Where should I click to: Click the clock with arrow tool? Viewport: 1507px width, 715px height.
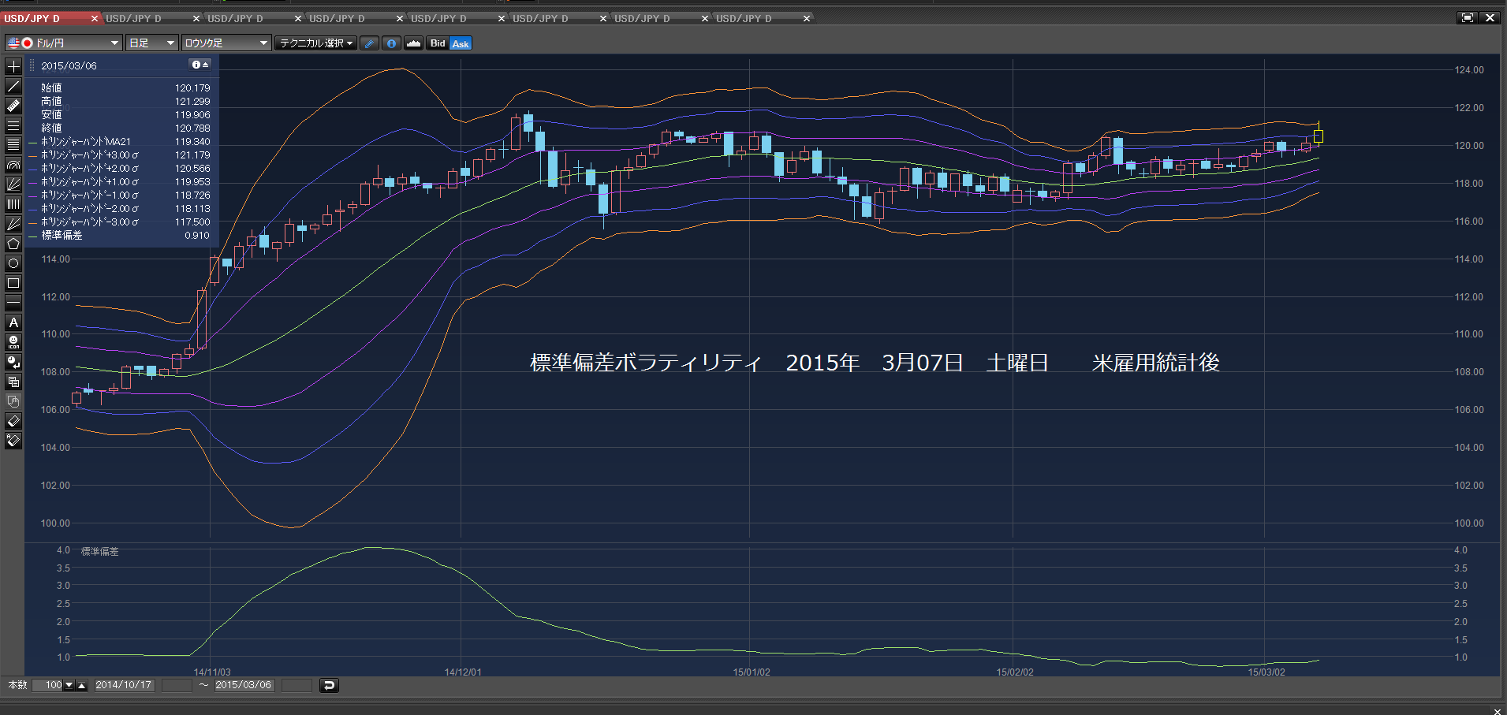(13, 362)
